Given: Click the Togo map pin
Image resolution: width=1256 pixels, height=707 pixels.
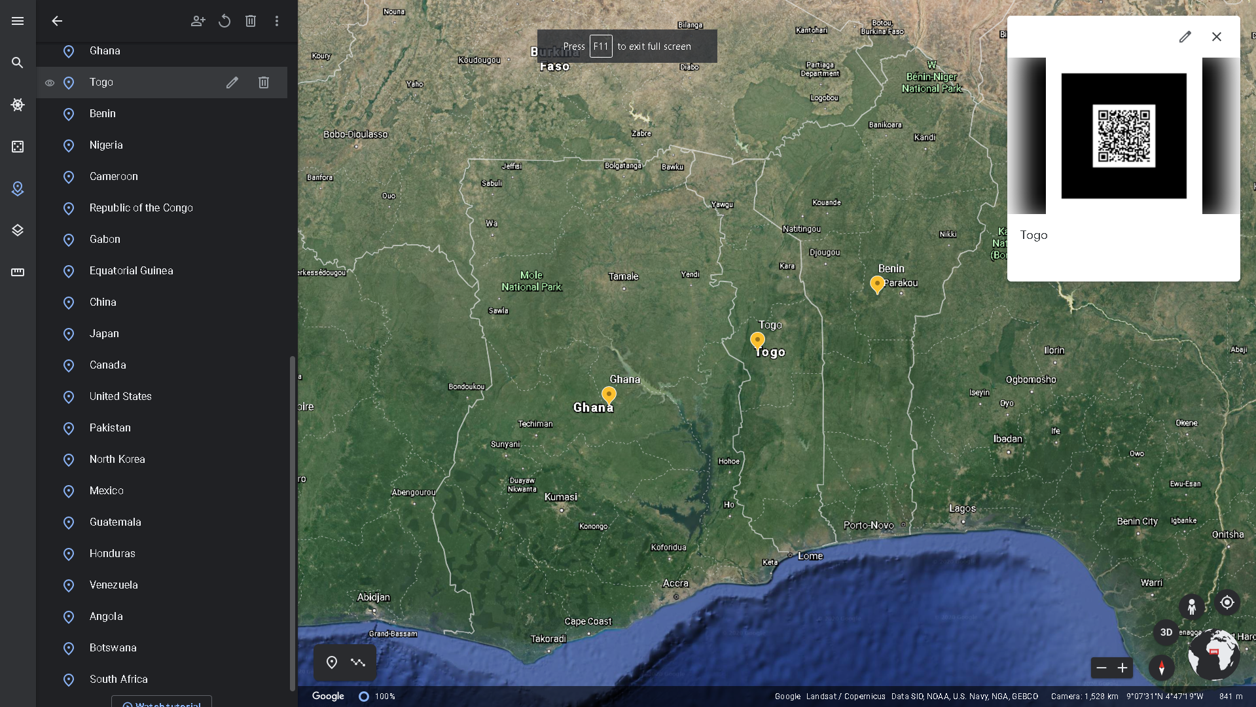Looking at the screenshot, I should point(757,340).
